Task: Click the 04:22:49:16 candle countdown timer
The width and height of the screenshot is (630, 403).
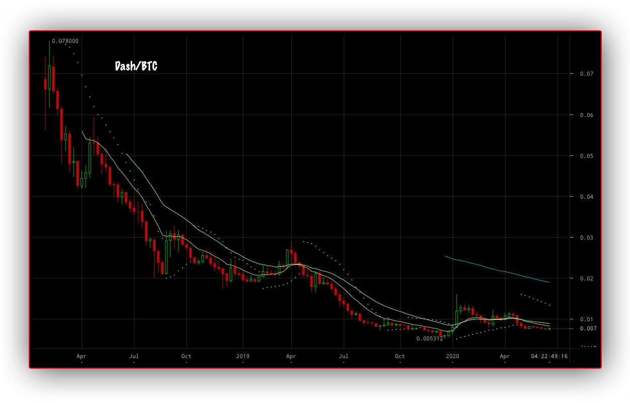Action: pyautogui.click(x=549, y=356)
